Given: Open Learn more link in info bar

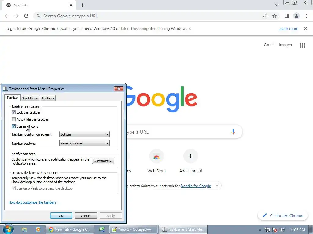Looking at the screenshot, I should (288, 28).
